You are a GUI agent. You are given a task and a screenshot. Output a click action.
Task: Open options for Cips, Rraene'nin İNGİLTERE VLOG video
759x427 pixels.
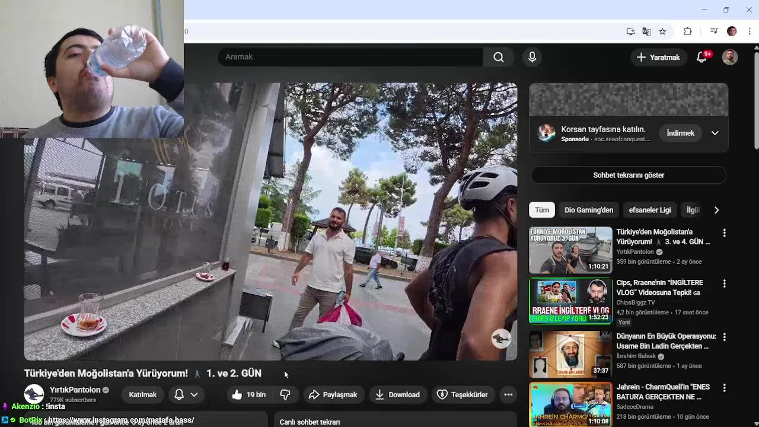724,284
